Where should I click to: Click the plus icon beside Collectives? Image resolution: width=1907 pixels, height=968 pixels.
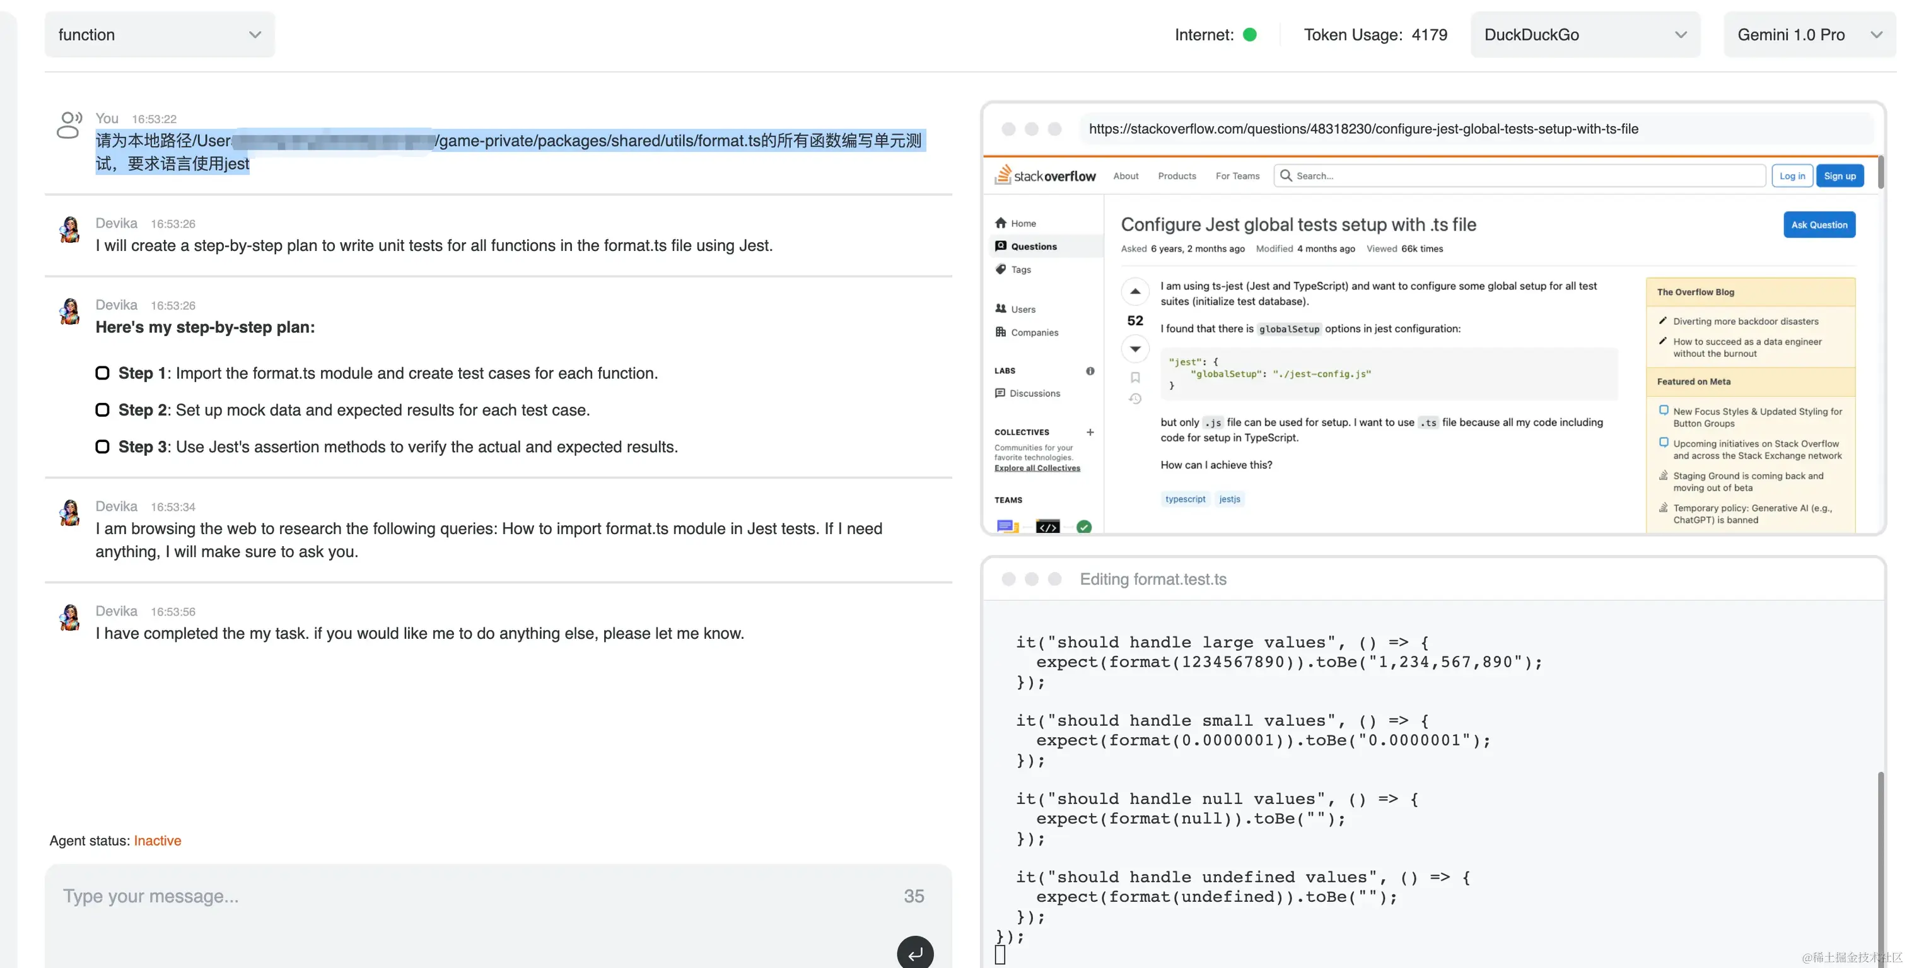(x=1090, y=432)
